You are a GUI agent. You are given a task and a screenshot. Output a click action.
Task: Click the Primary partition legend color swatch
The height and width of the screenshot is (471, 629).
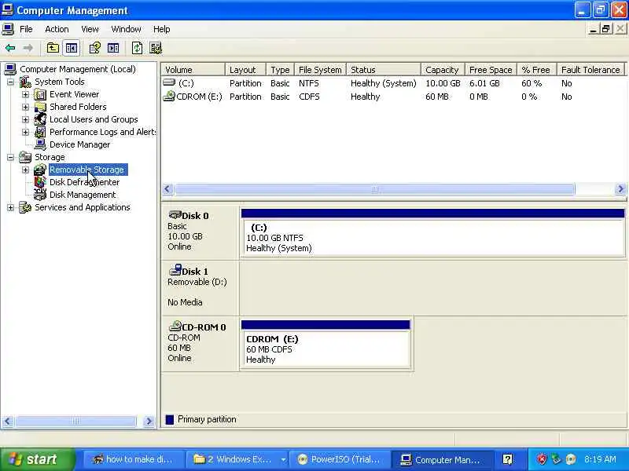(170, 419)
